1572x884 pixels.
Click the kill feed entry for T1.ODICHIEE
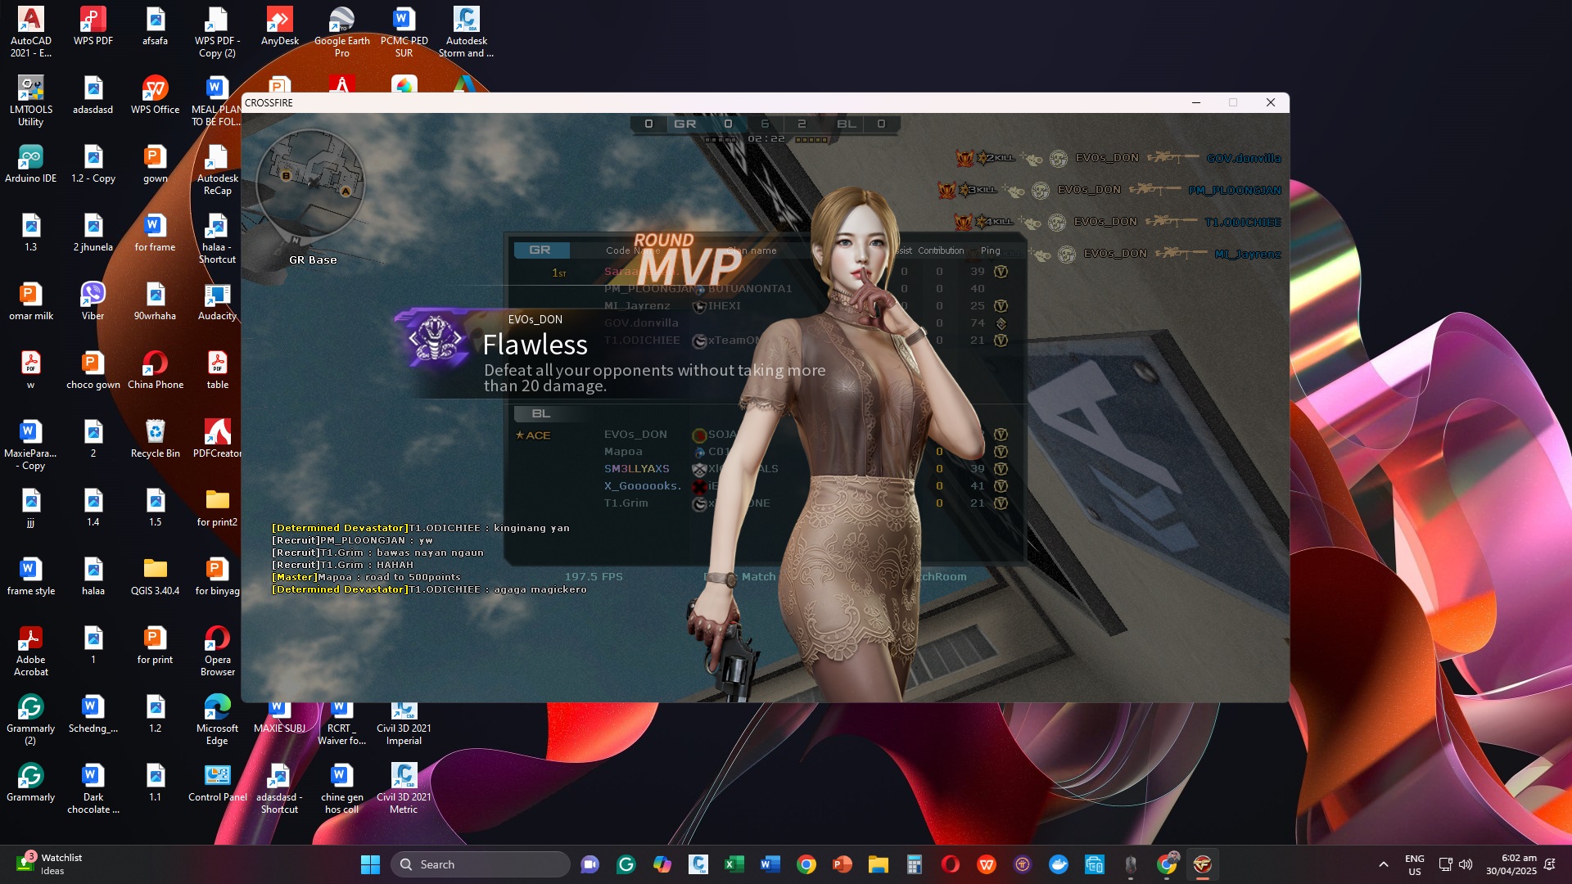(1118, 222)
